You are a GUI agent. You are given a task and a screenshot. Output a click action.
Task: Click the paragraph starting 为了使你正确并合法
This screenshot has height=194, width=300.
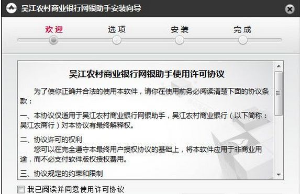coord(145,96)
